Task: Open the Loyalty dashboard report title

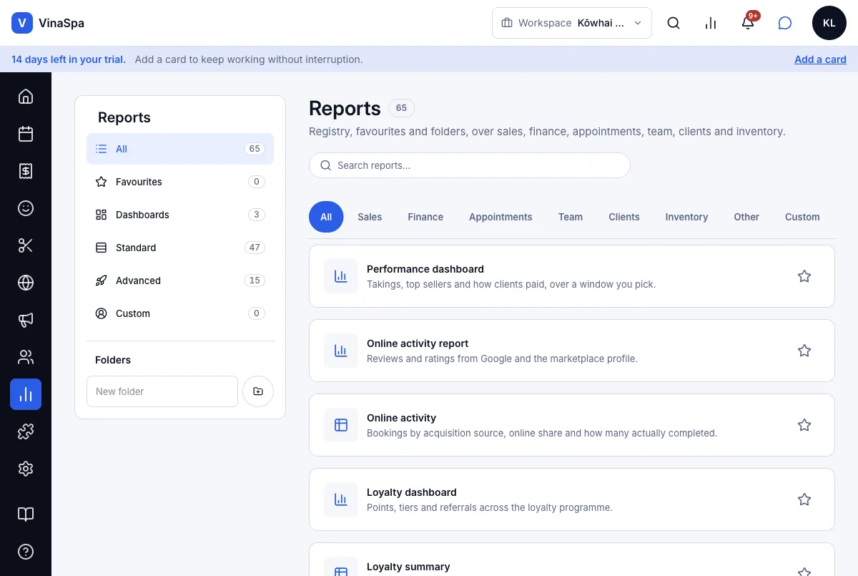Action: (412, 492)
